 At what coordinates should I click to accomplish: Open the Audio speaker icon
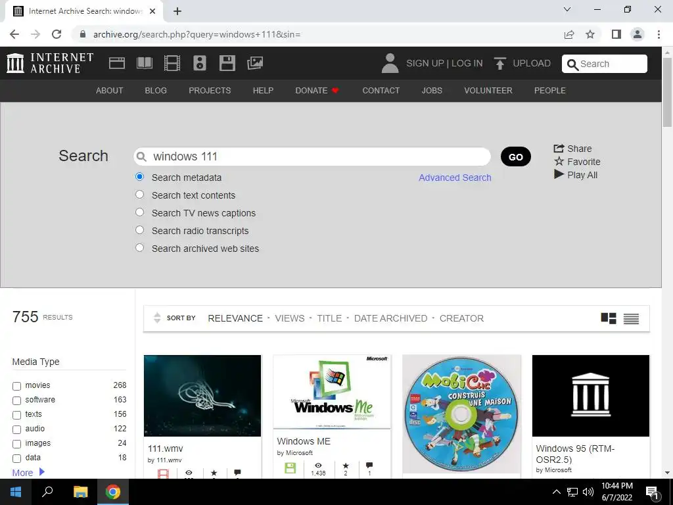200,63
